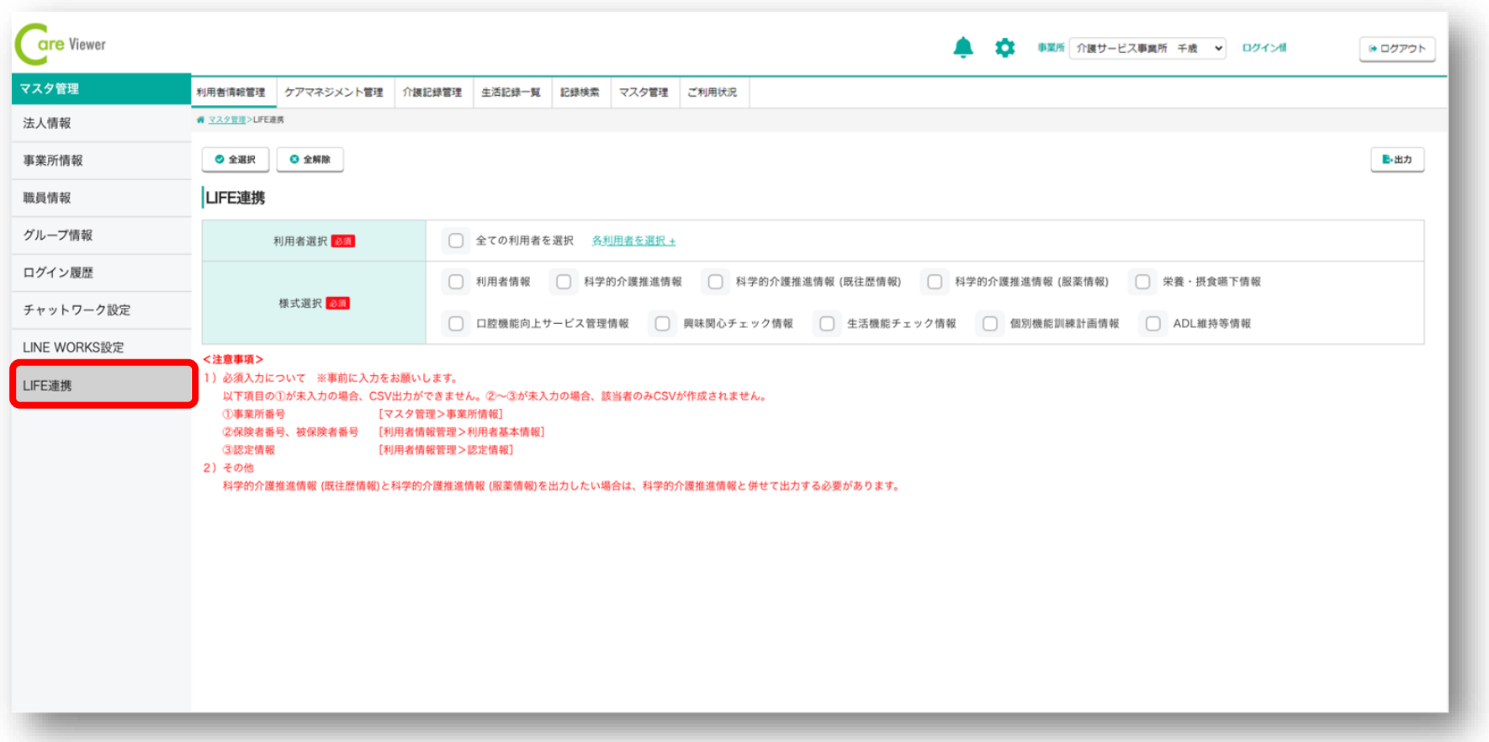
Task: Open settings via the gear icon
Action: 1004,48
